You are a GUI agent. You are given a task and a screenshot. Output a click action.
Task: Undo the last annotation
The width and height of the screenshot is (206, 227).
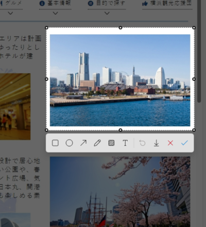tap(142, 143)
